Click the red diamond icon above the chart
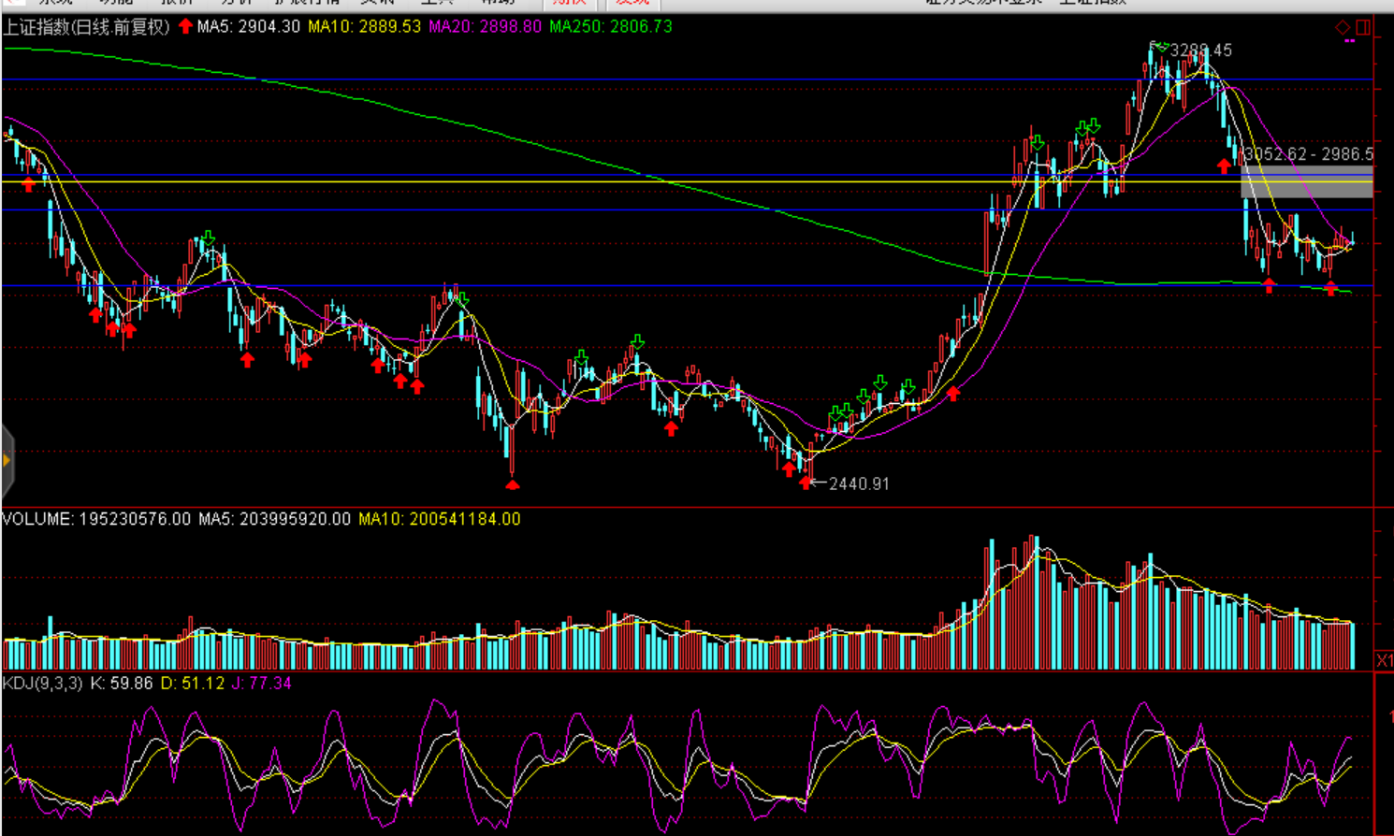 (x=1343, y=27)
